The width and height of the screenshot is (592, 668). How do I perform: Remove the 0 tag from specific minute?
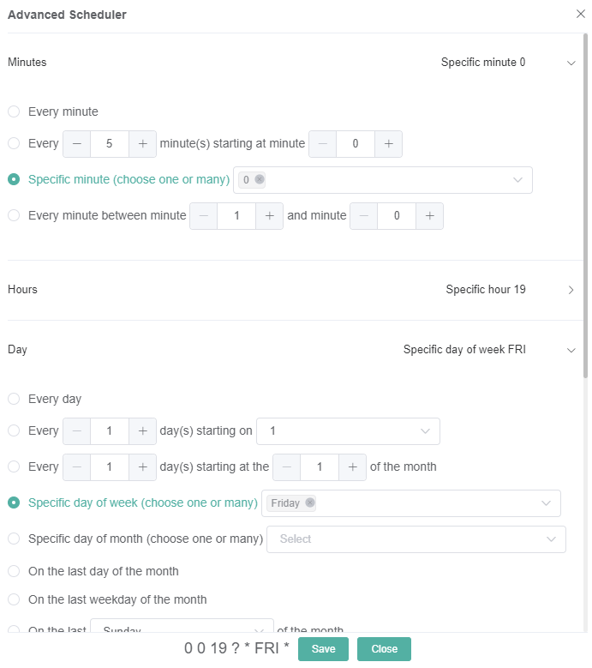[260, 179]
